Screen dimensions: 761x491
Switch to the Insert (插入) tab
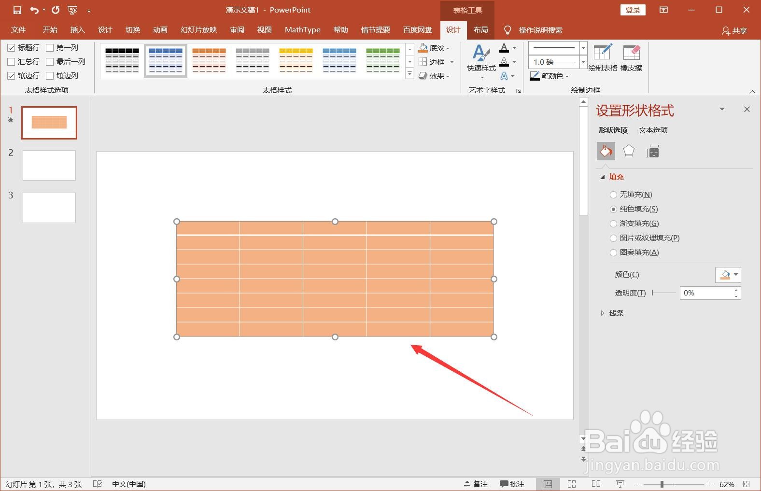tap(77, 30)
